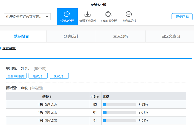The height and width of the screenshot is (125, 194).
Task: Open the 电子商务系评教评学调 survey dropdown
Action: [x=27, y=17]
